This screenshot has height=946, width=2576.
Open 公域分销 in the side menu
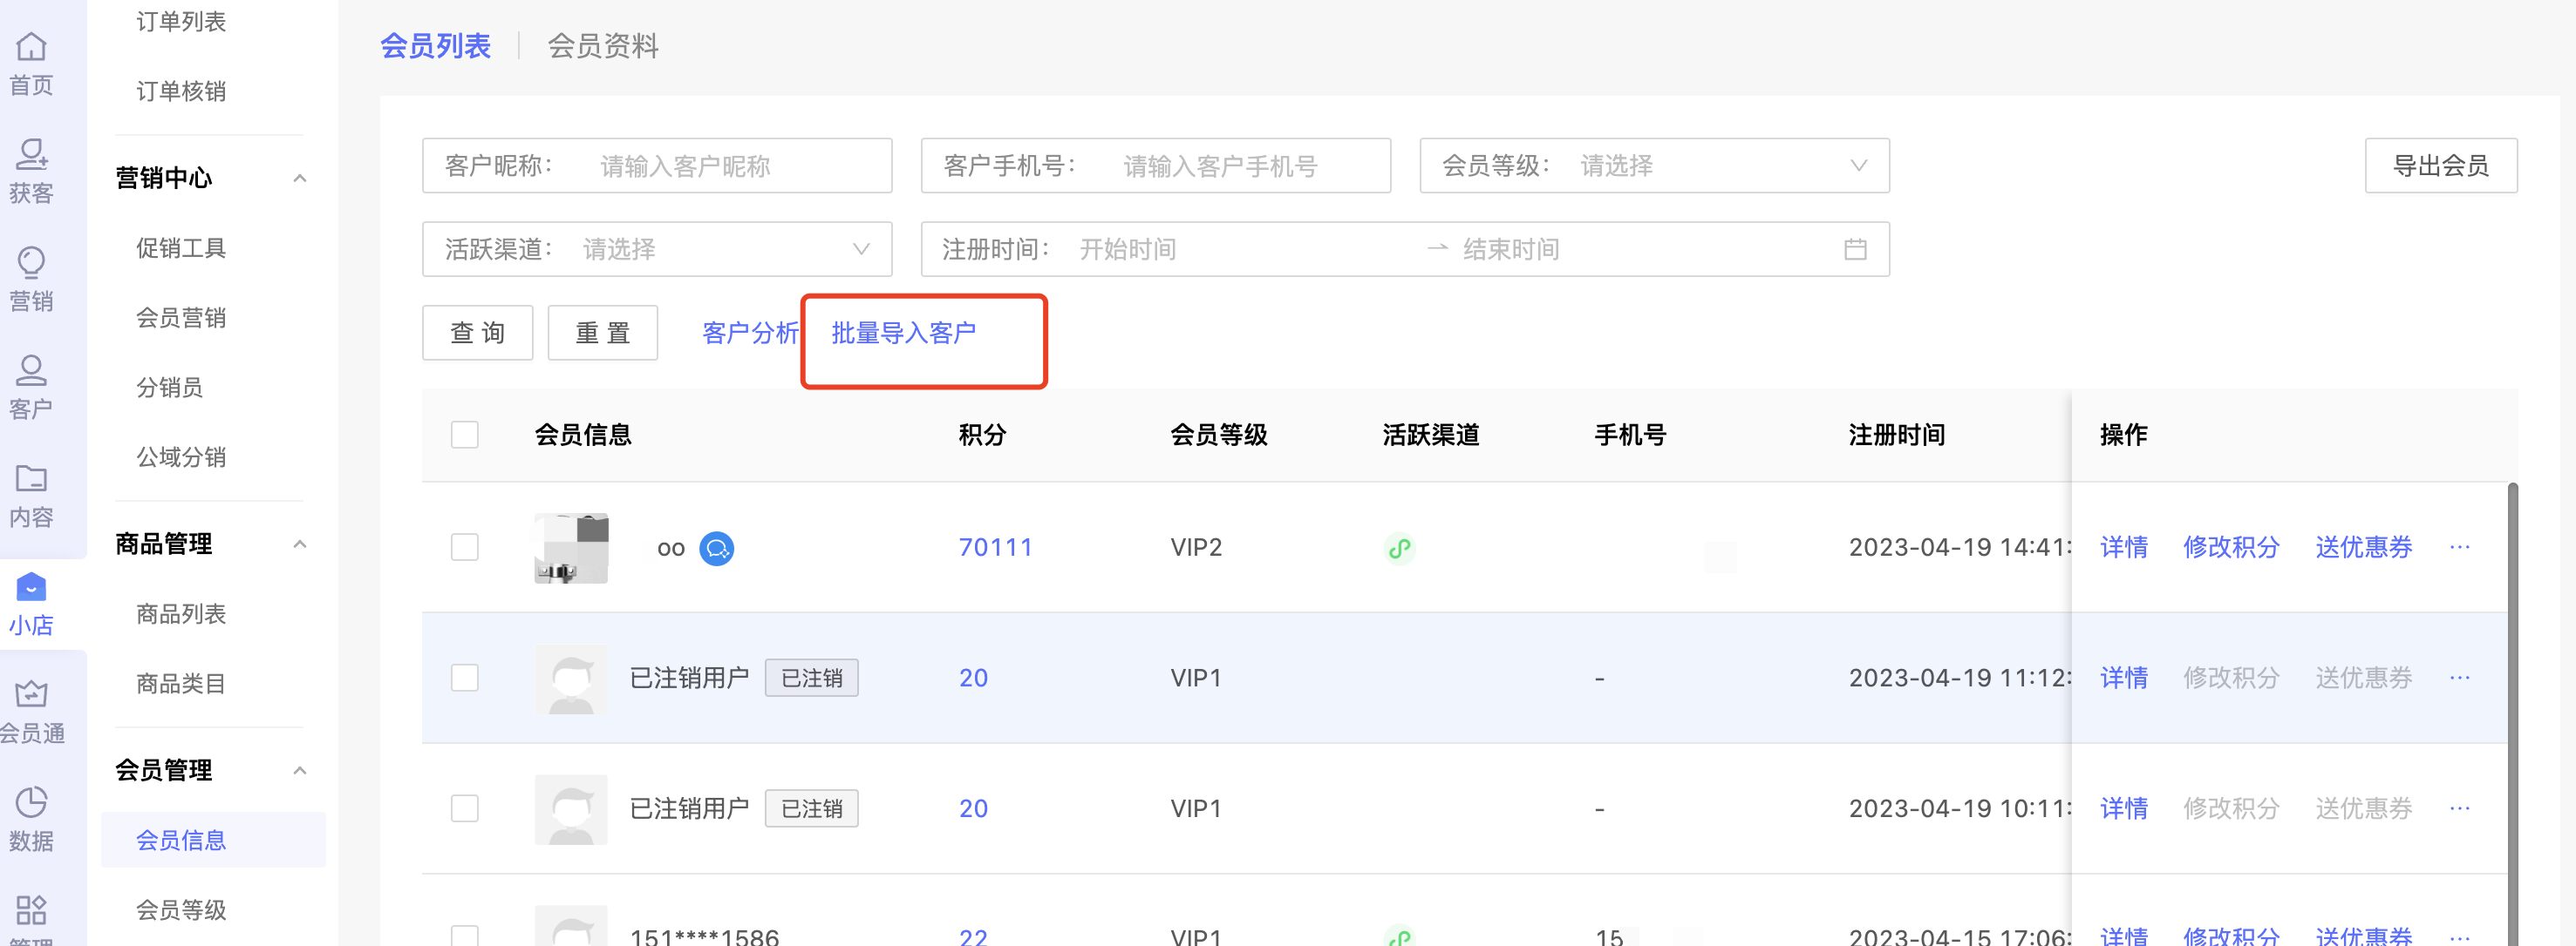181,457
